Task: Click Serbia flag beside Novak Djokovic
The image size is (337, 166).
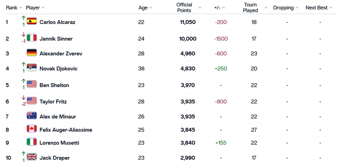Action: (32, 68)
